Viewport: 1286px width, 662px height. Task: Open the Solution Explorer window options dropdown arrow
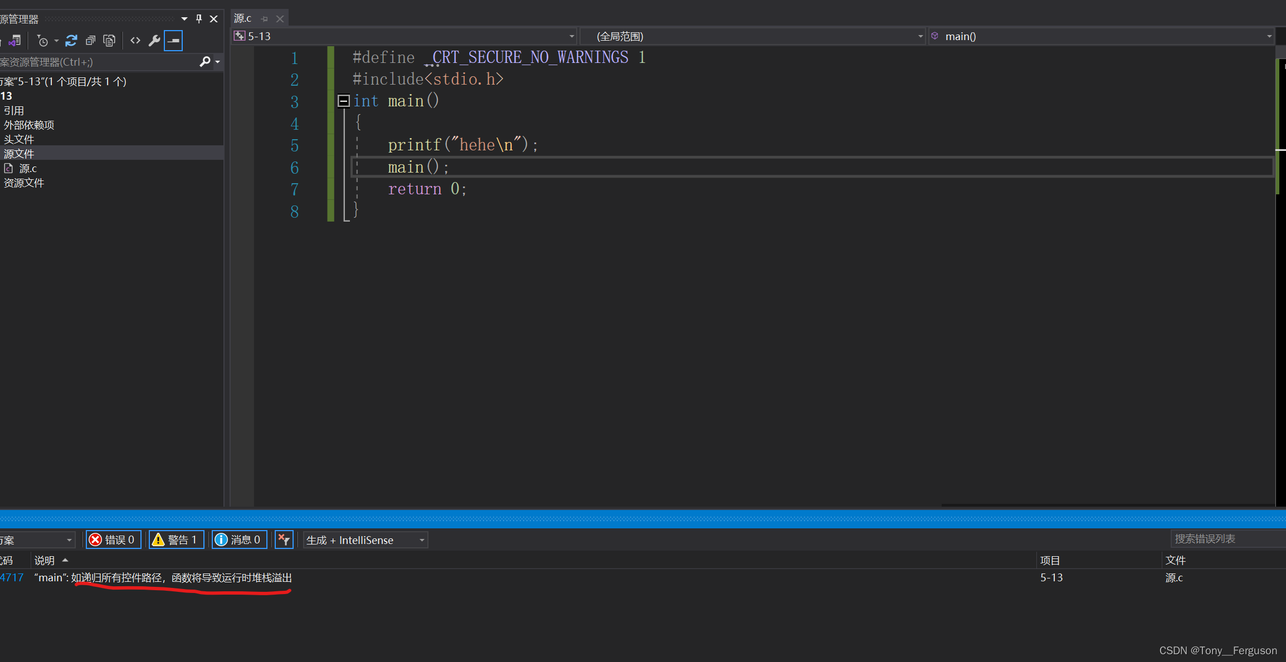coord(184,19)
